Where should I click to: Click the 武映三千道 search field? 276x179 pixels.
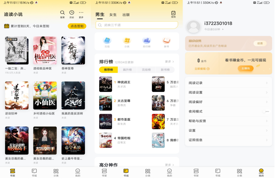click(137, 25)
